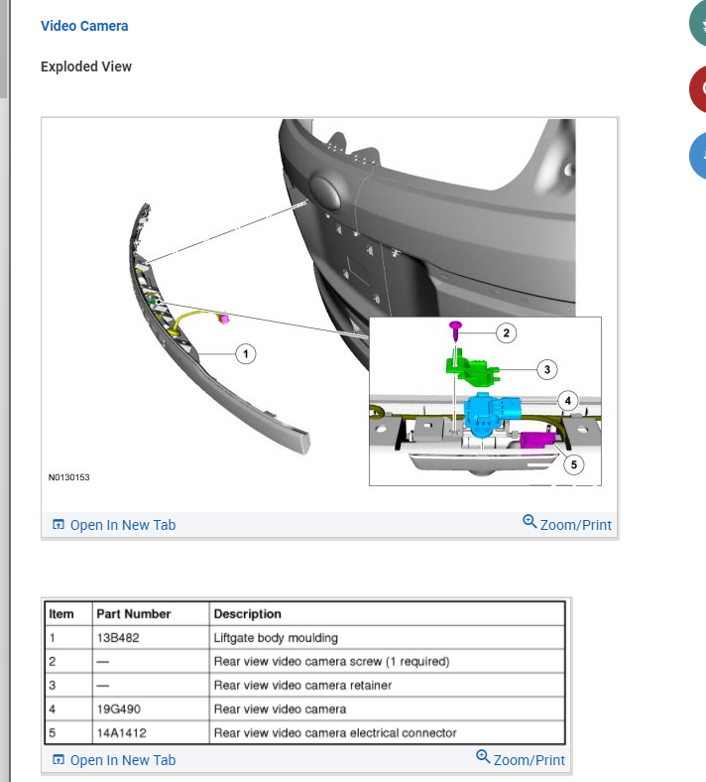
Task: Click callout number 1 on the moulding
Action: point(245,354)
